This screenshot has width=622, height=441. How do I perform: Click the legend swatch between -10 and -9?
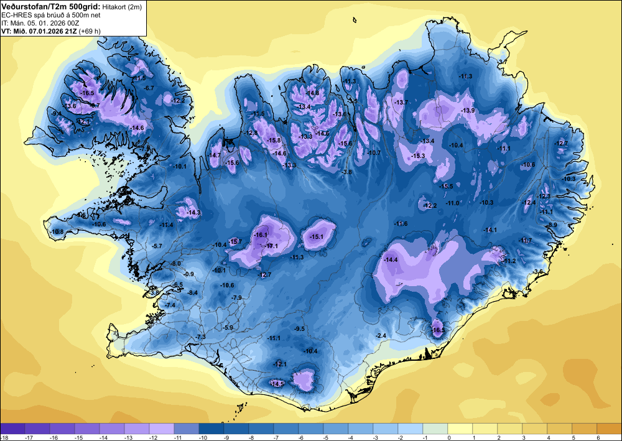[211, 429]
